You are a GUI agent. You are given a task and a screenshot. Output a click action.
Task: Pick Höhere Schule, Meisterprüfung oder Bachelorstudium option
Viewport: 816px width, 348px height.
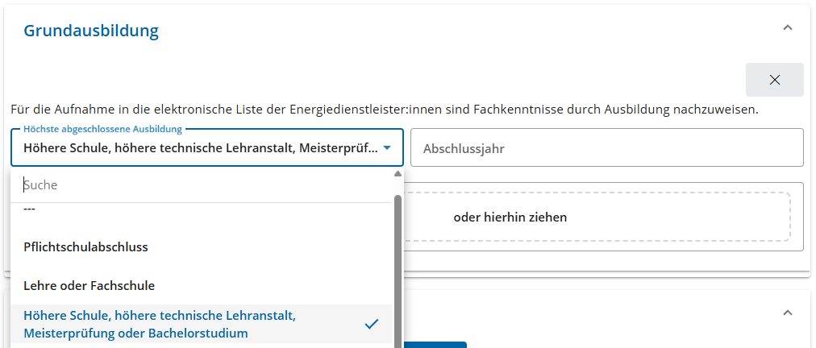pos(161,324)
